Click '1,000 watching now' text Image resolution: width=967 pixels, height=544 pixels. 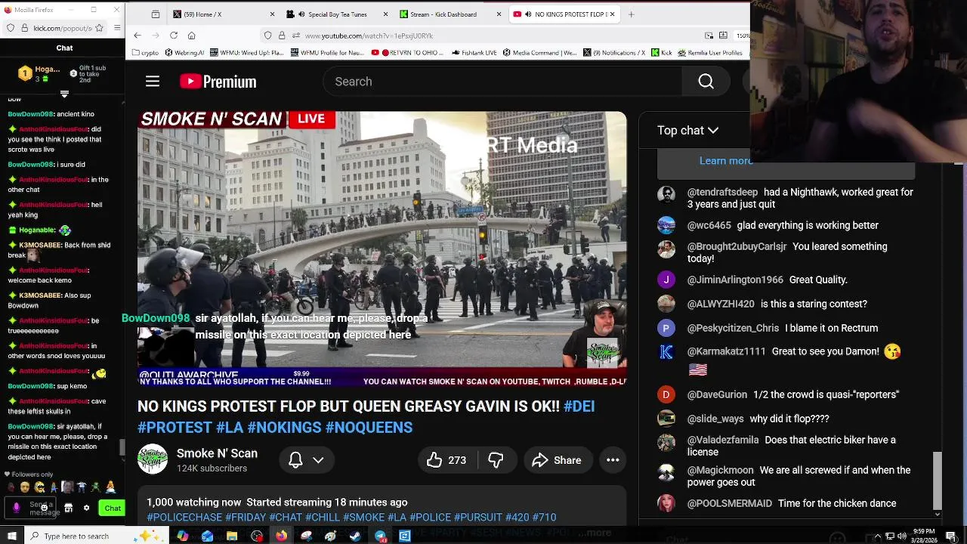coord(193,502)
